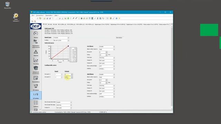221x124 pixels.
Task: Select curve point radio button 80.645
Action: tap(71, 58)
